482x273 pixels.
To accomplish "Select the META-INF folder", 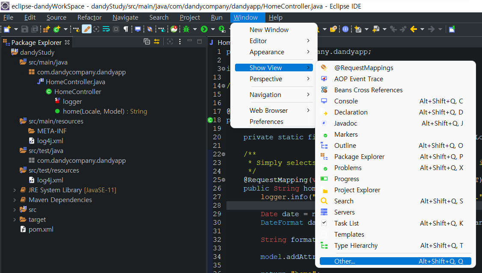I will click(x=52, y=131).
